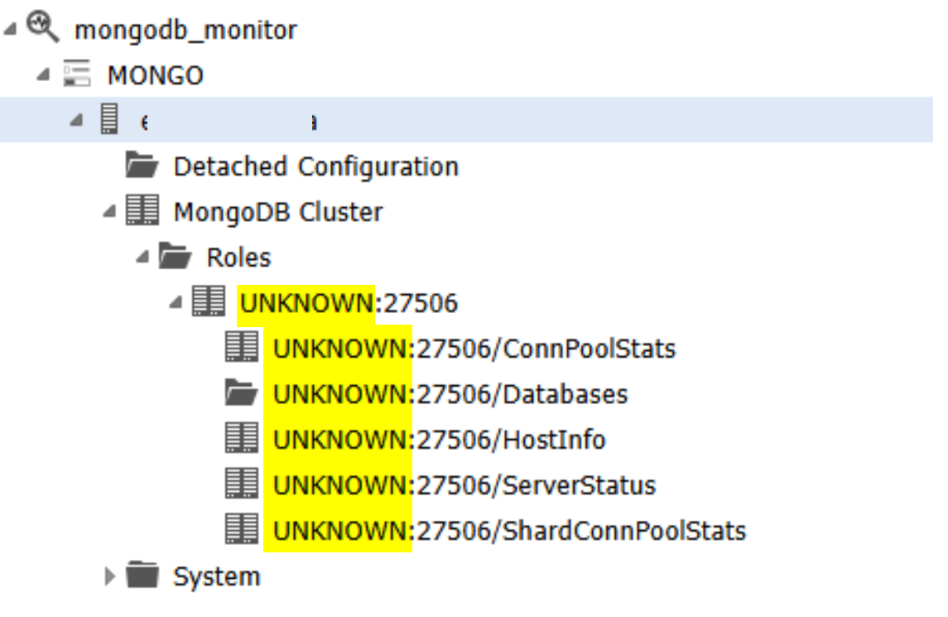Collapse the mongodb_monitor root node
The image size is (948, 617).
(8, 31)
